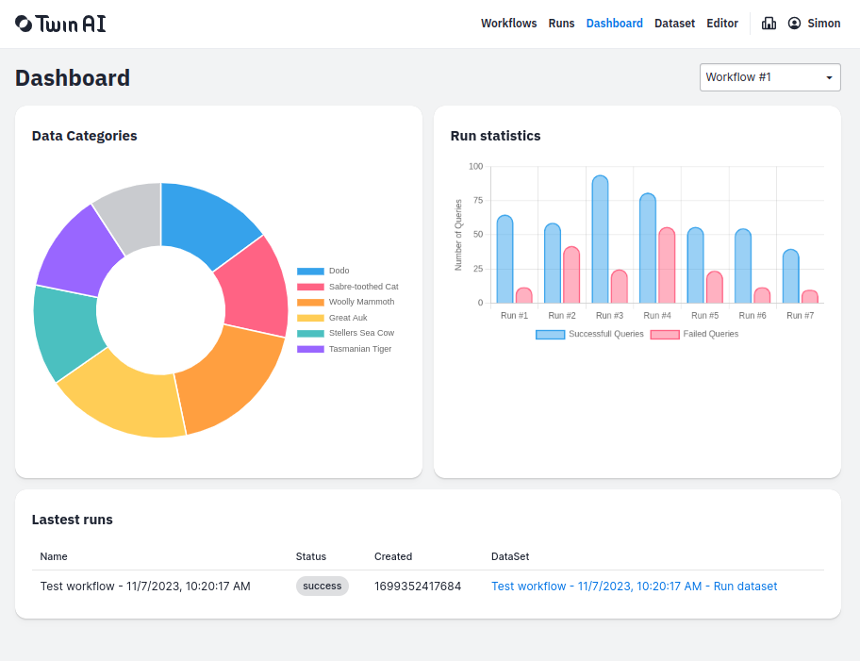This screenshot has width=860, height=661.
Task: Open the Workflow #1 dropdown
Action: [x=770, y=77]
